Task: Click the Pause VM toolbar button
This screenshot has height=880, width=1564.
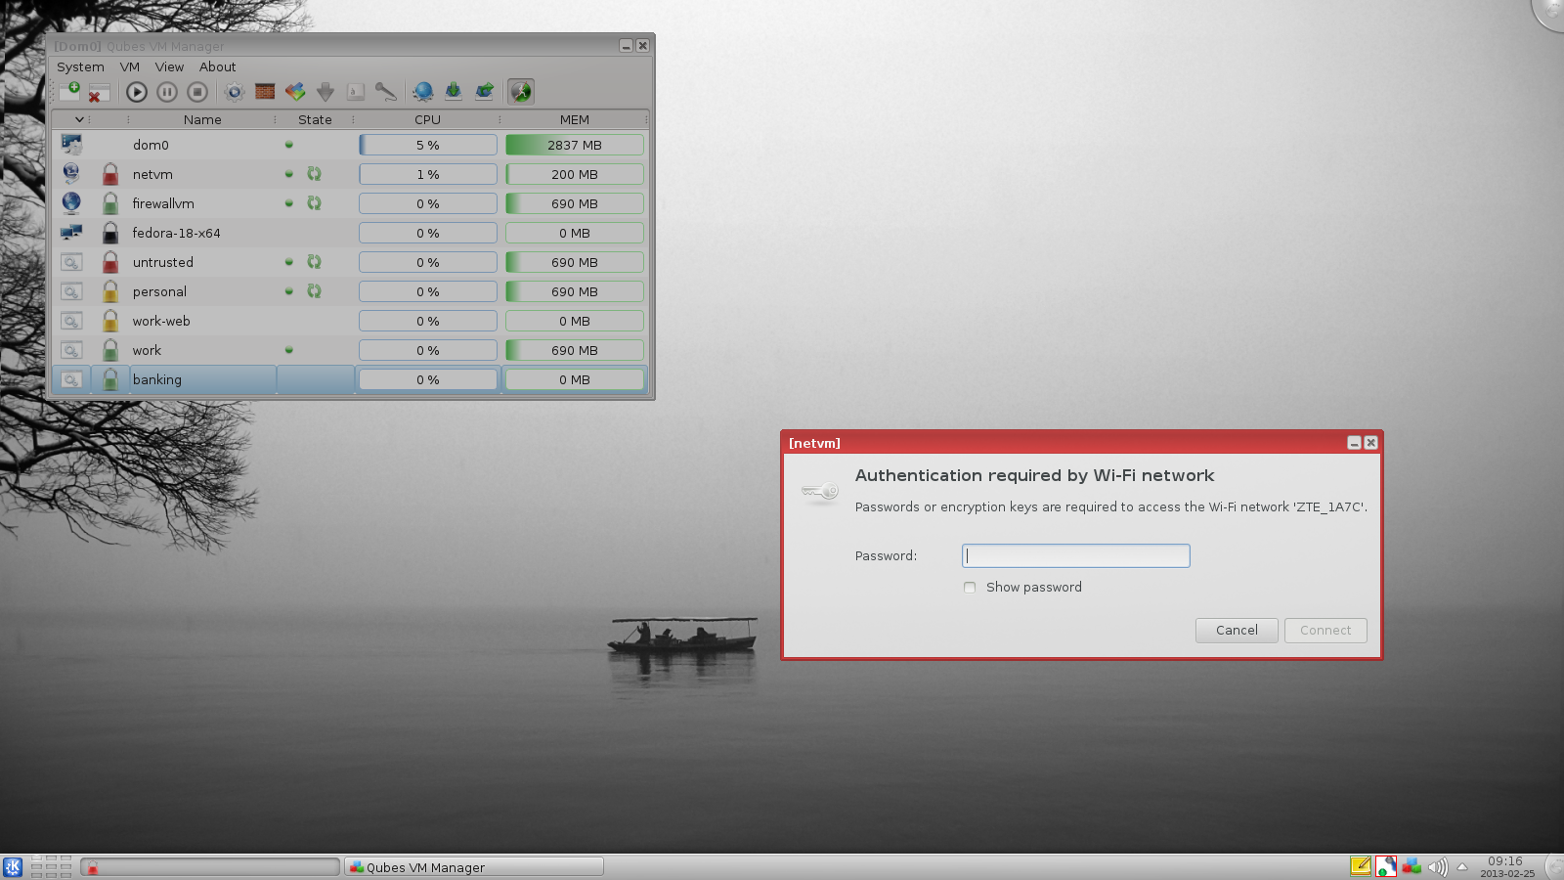Action: (x=167, y=92)
